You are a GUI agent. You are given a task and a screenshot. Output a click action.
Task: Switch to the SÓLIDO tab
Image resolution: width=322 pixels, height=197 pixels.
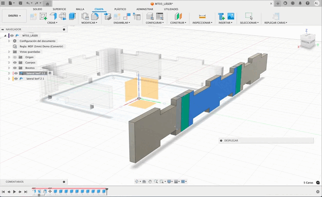tap(37, 9)
